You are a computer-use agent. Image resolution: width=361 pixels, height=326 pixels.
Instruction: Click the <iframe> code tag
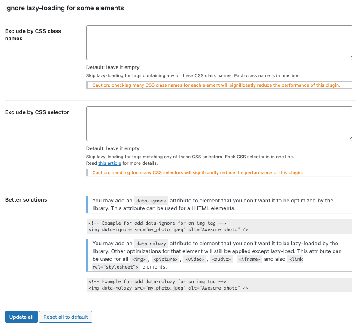click(x=249, y=260)
